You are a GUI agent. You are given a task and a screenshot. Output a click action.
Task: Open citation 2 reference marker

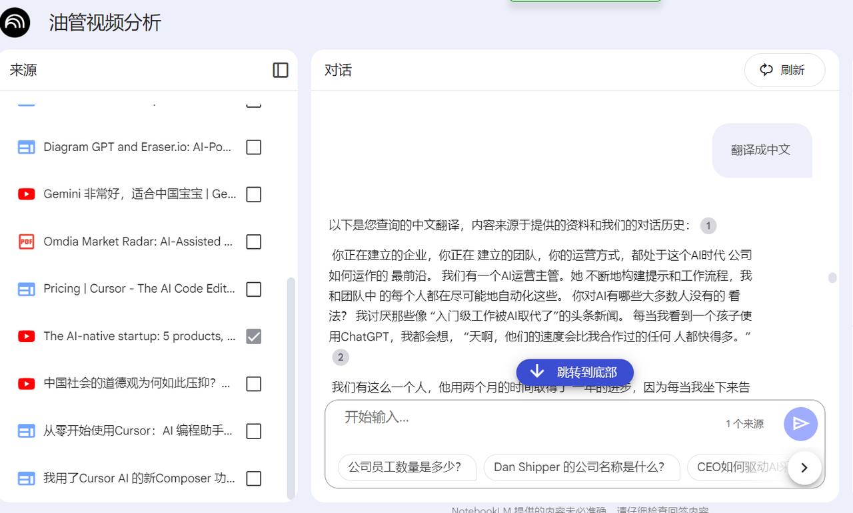(x=341, y=357)
